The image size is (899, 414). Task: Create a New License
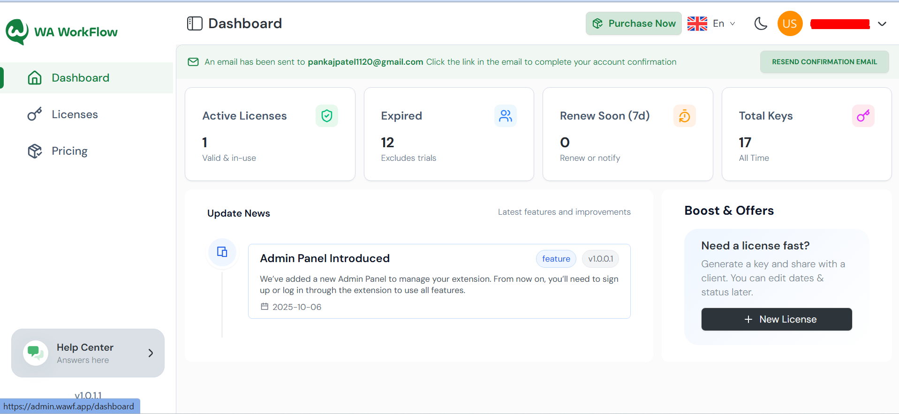pos(777,319)
